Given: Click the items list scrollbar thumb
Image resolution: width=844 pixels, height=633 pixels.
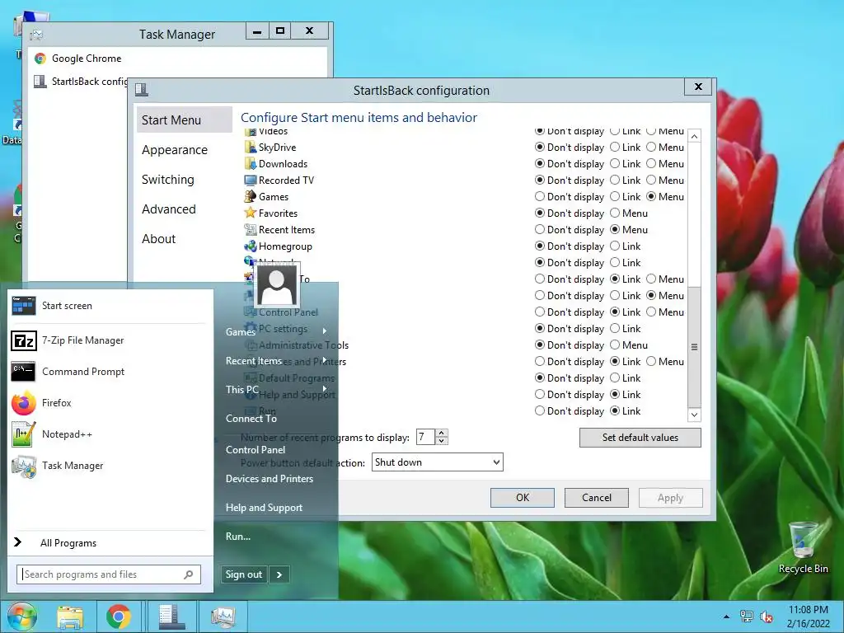Looking at the screenshot, I should click(x=694, y=347).
